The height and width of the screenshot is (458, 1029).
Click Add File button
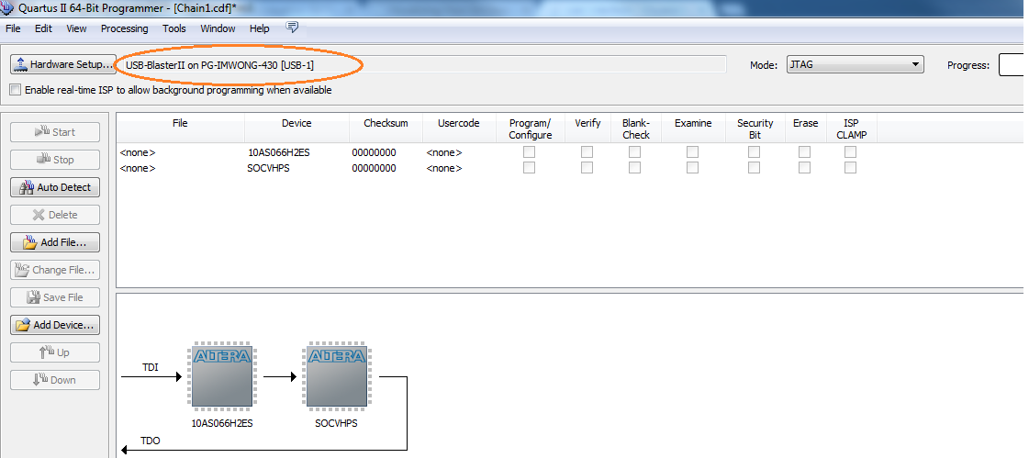click(55, 242)
